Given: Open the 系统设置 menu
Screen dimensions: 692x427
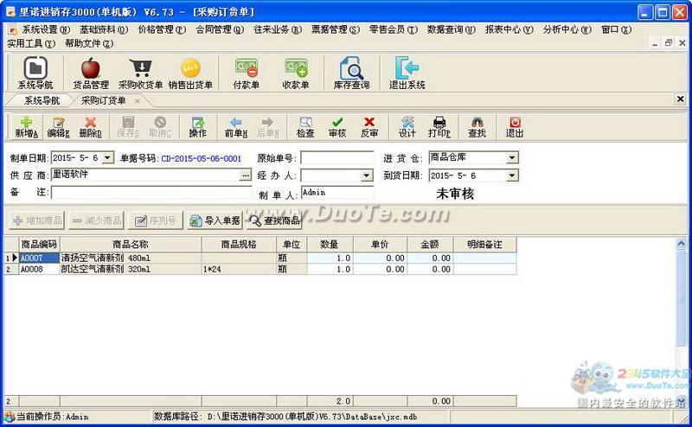Looking at the screenshot, I should point(46,29).
